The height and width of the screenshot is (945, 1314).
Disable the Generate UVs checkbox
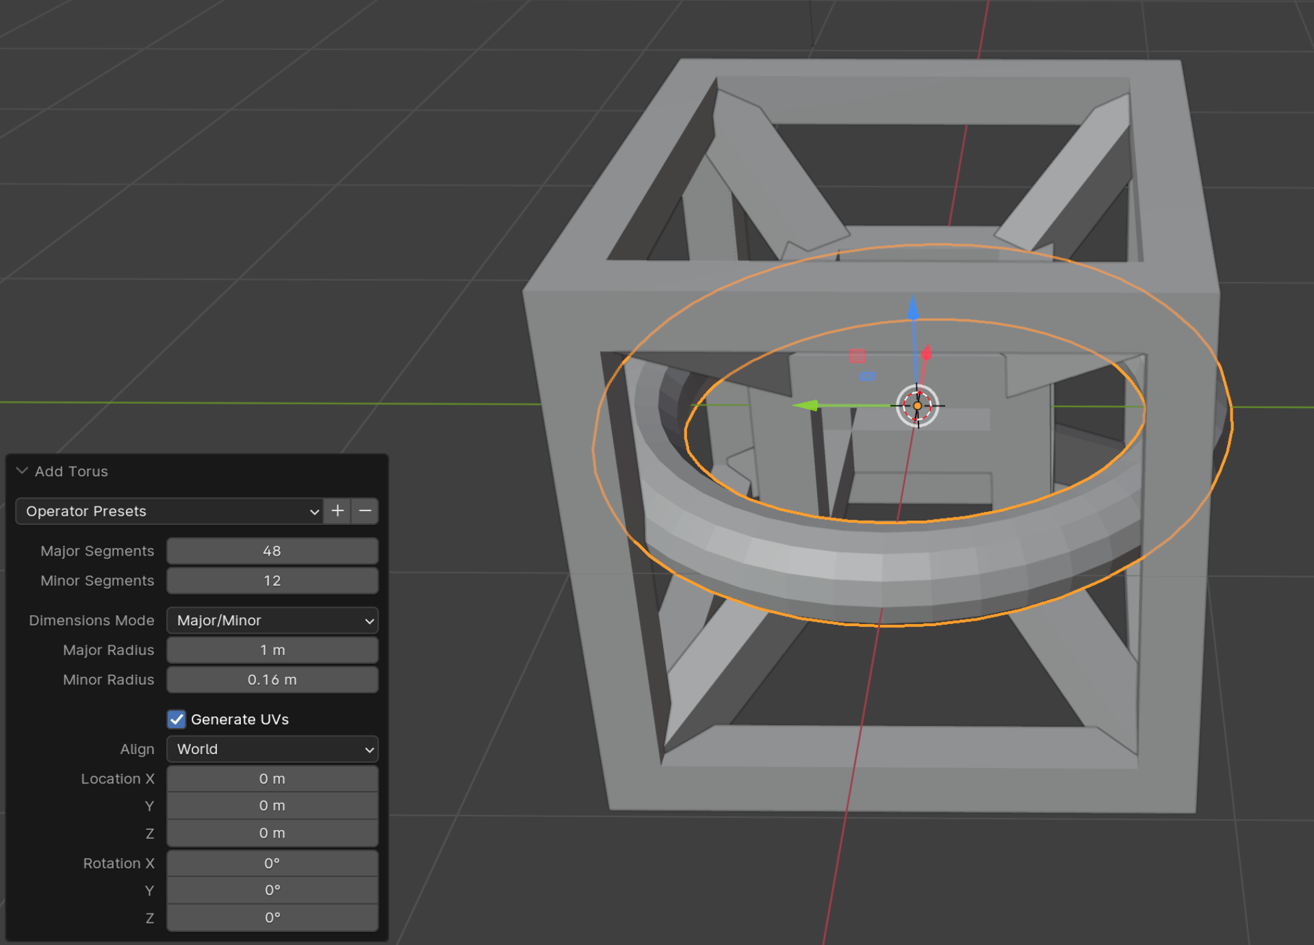(177, 719)
